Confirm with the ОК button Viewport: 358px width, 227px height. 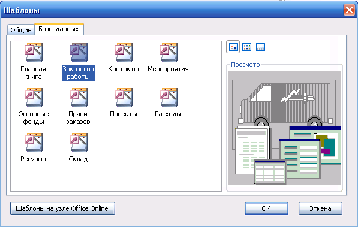(x=266, y=208)
